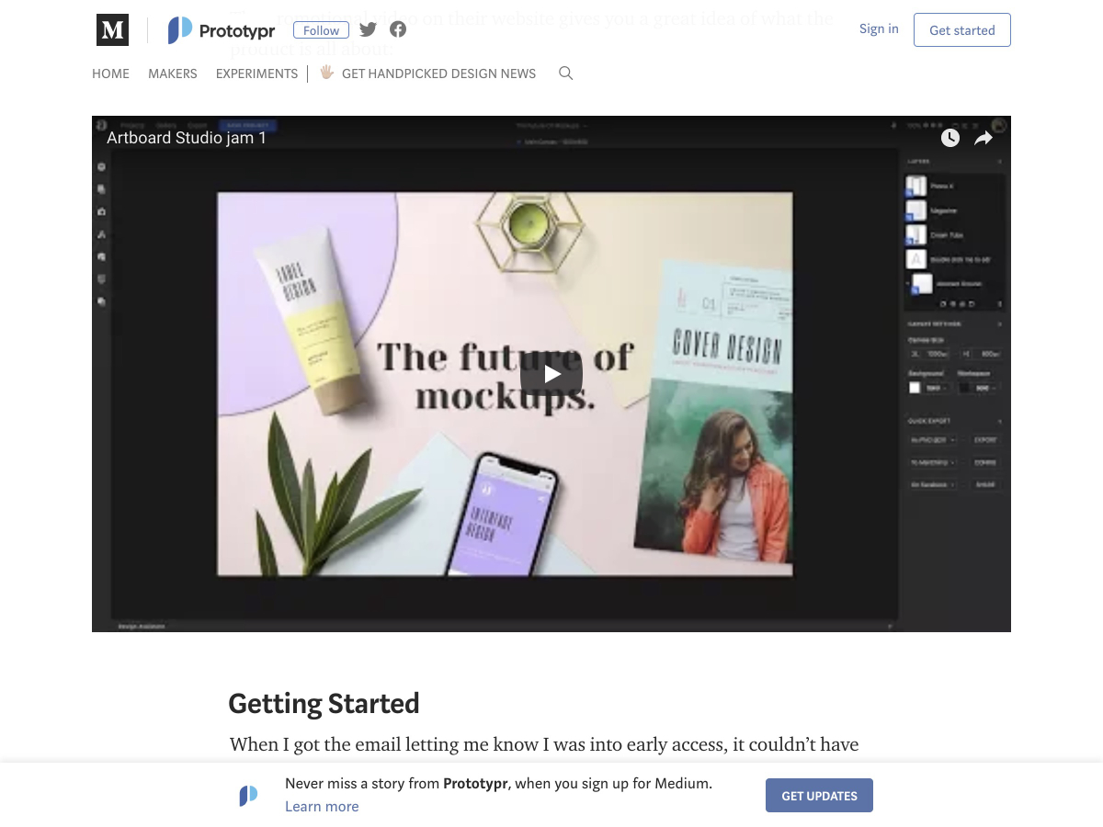Open the MAKERS section

(x=173, y=74)
